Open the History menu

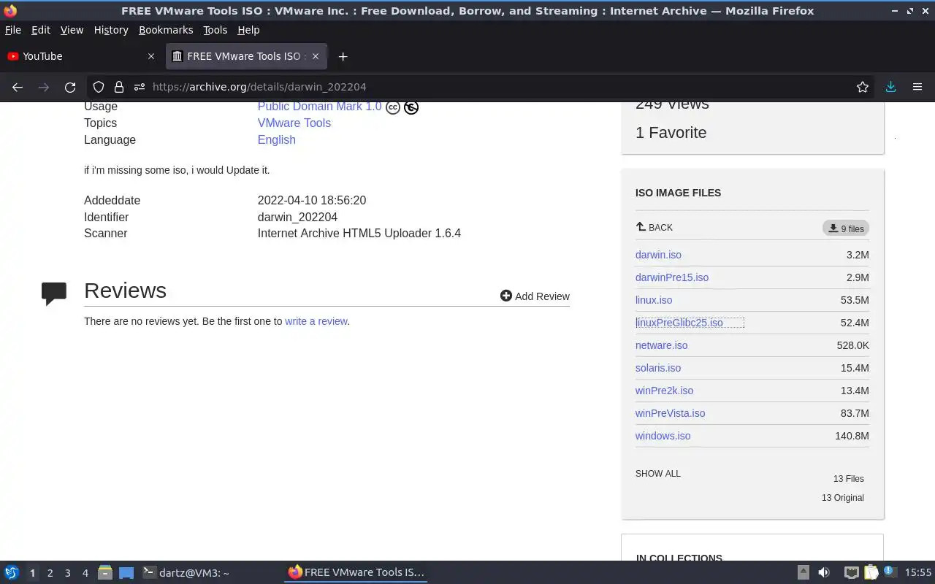(111, 30)
